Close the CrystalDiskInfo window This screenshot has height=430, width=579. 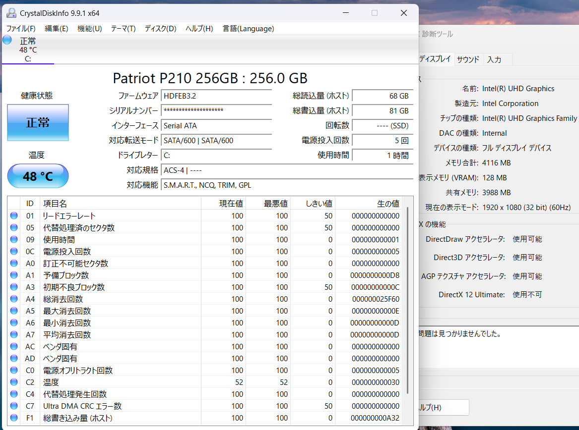[403, 13]
